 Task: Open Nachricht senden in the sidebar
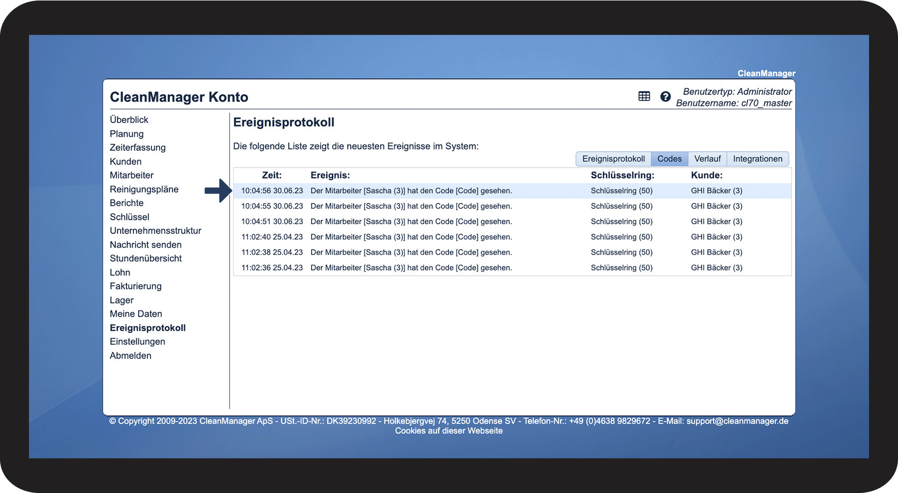coord(145,245)
